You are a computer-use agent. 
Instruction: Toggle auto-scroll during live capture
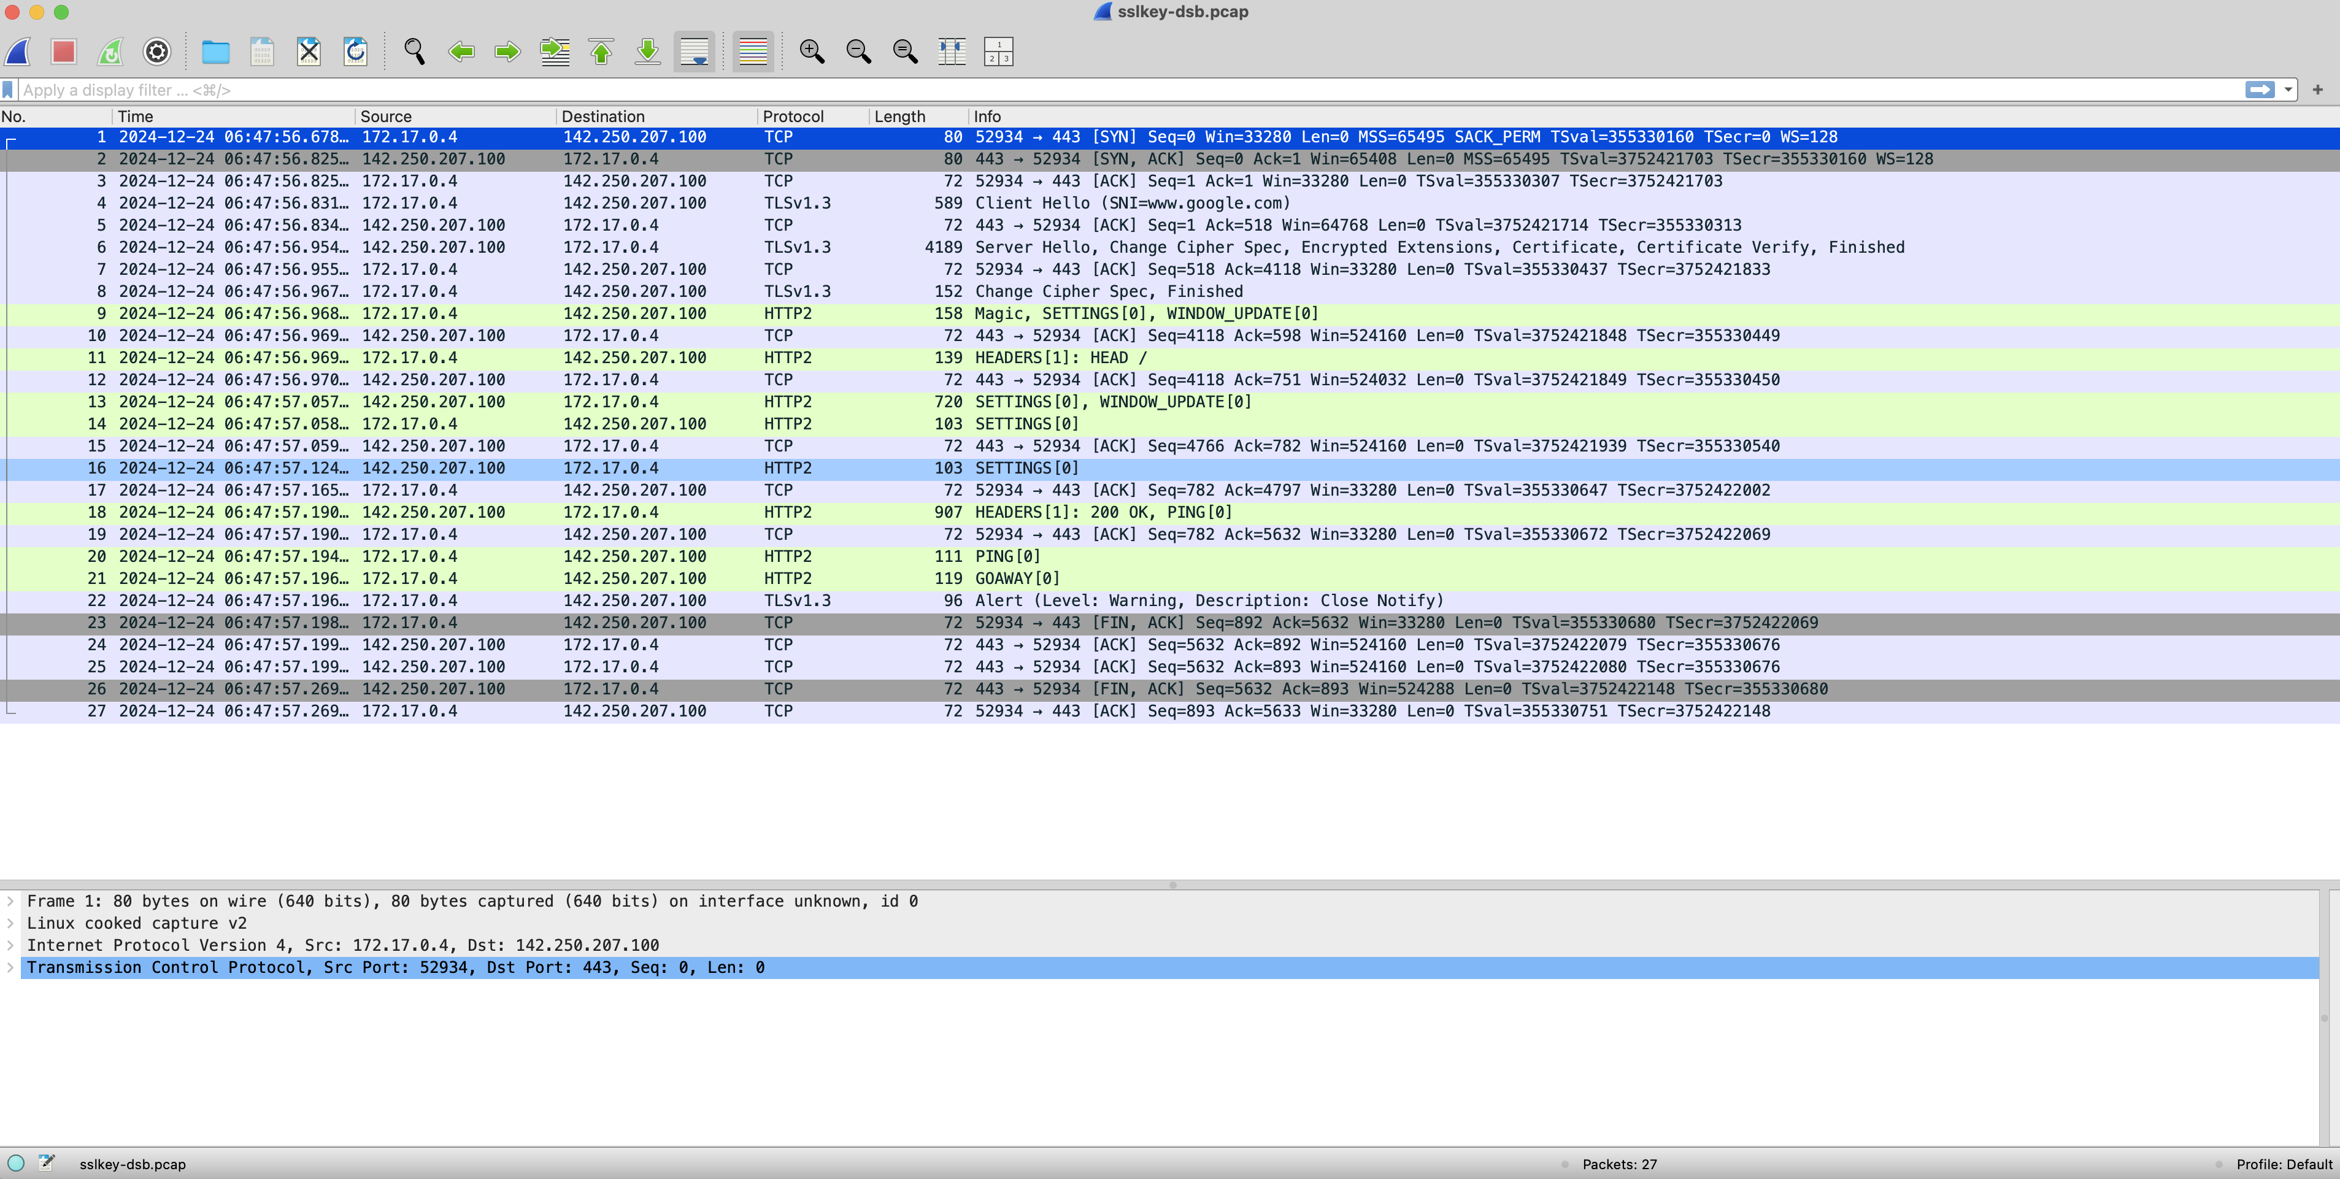[x=695, y=52]
